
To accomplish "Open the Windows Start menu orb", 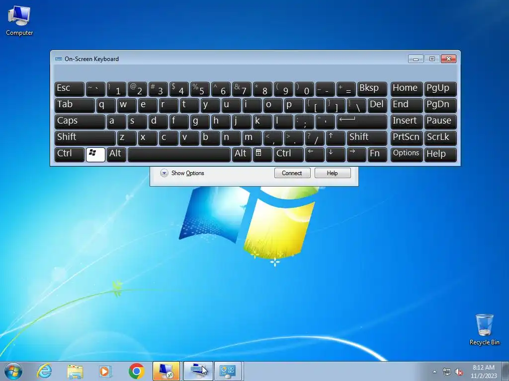I will pyautogui.click(x=13, y=371).
